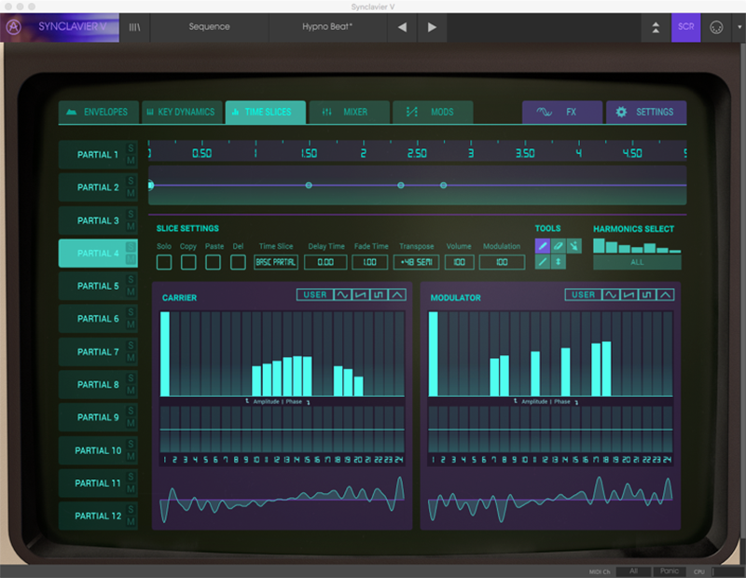746x578 pixels.
Task: Switch to the Time Slices tab
Action: 266,112
